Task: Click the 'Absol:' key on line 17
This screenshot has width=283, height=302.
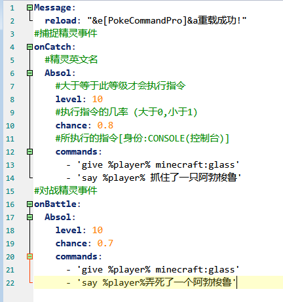Action: (60, 217)
